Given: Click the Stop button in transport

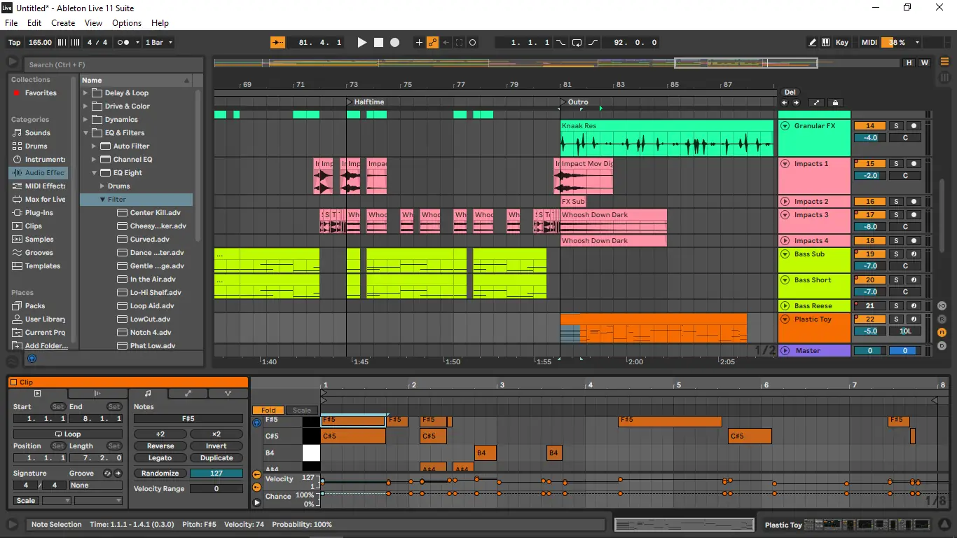Looking at the screenshot, I should pos(378,43).
